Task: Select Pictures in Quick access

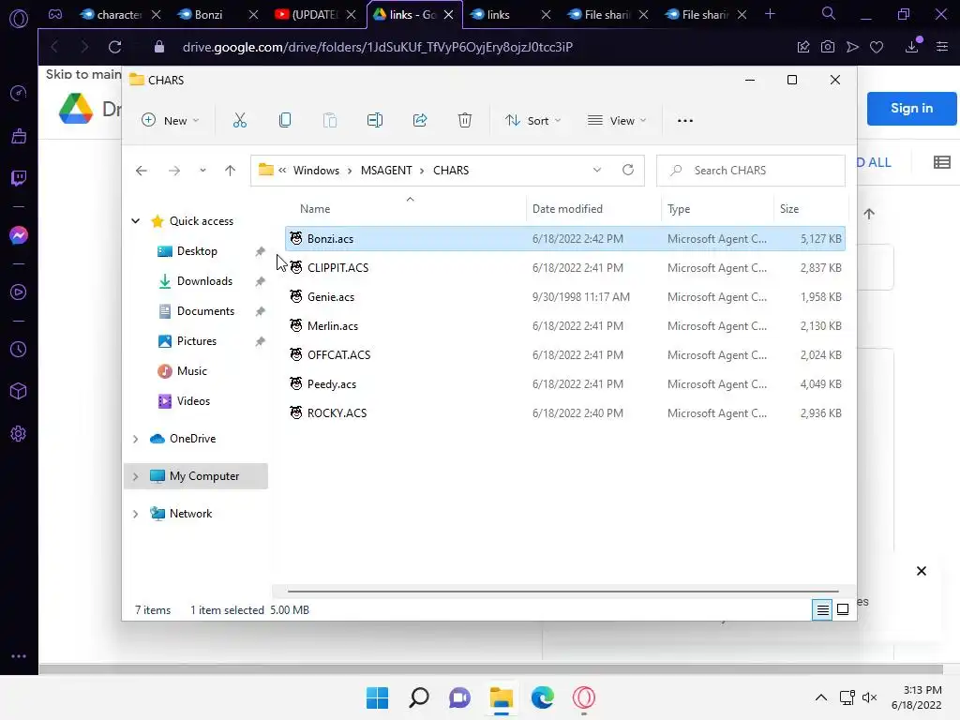Action: click(197, 341)
